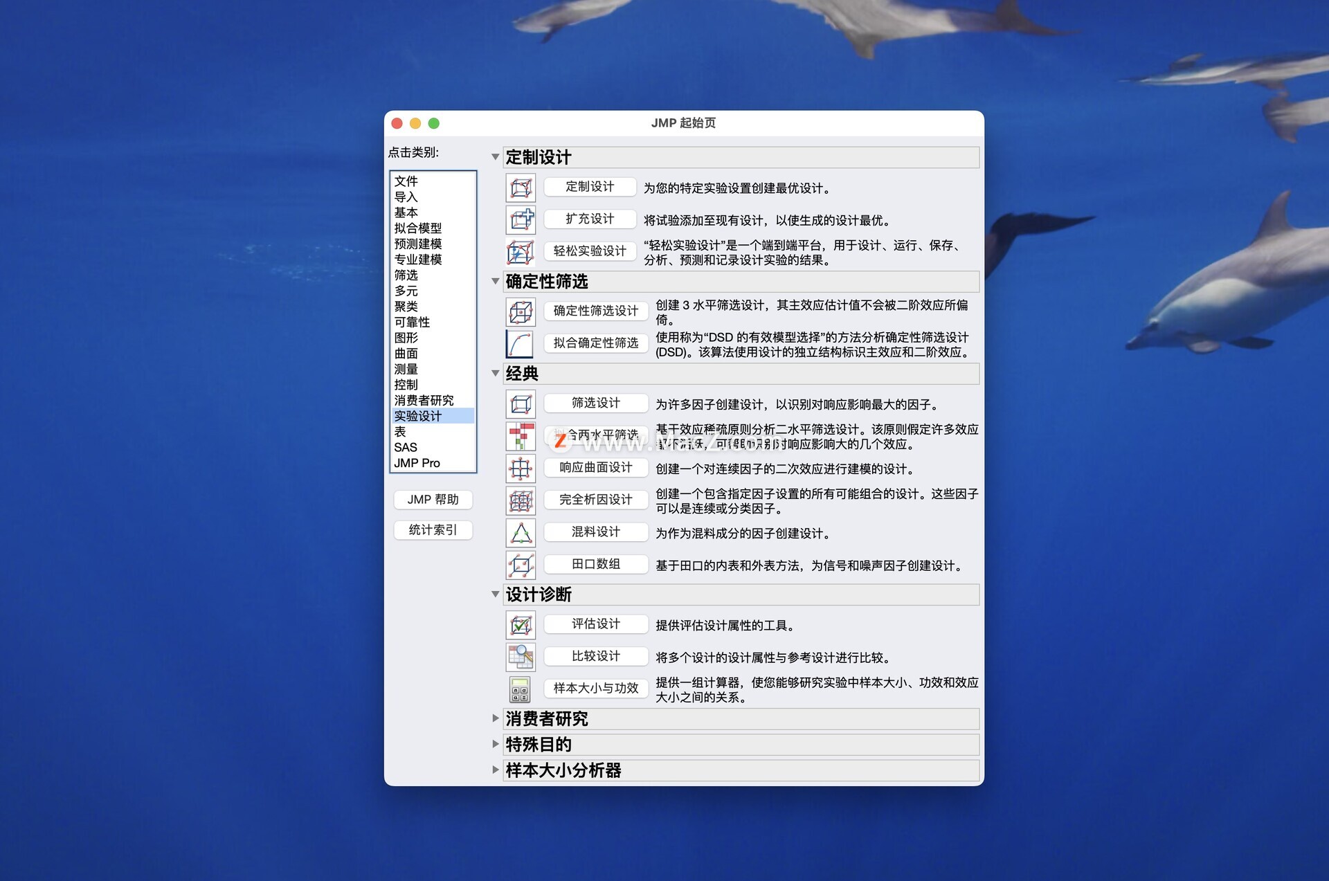
Task: Select 文件 in the category list
Action: [433, 181]
